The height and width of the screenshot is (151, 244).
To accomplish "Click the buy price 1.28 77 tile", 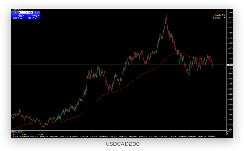I will (x=33, y=17).
